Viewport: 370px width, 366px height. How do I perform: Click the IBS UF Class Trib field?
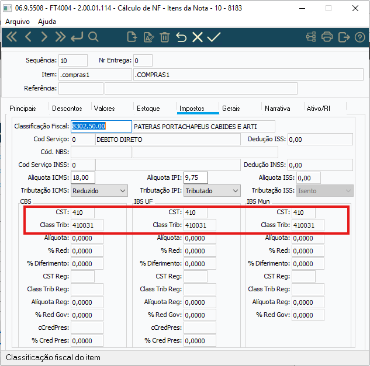[x=200, y=225]
